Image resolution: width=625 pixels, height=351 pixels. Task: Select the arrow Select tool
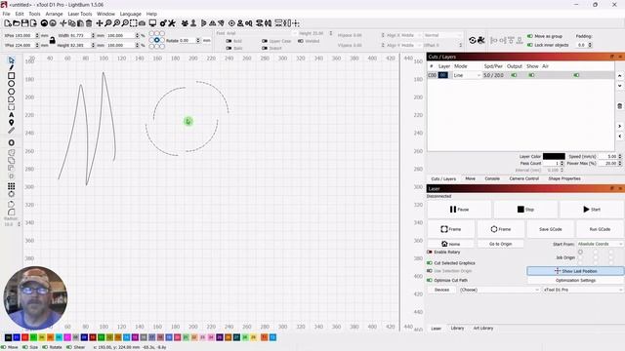point(11,60)
